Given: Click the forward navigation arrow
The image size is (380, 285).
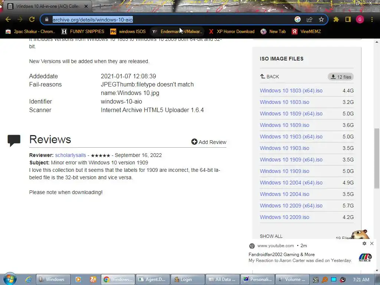Looking at the screenshot, I should click(20, 19).
